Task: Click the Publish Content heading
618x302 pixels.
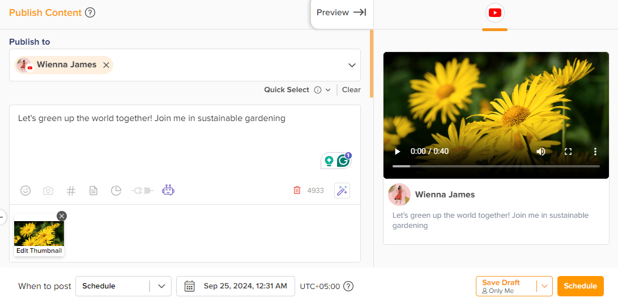Action: point(45,12)
